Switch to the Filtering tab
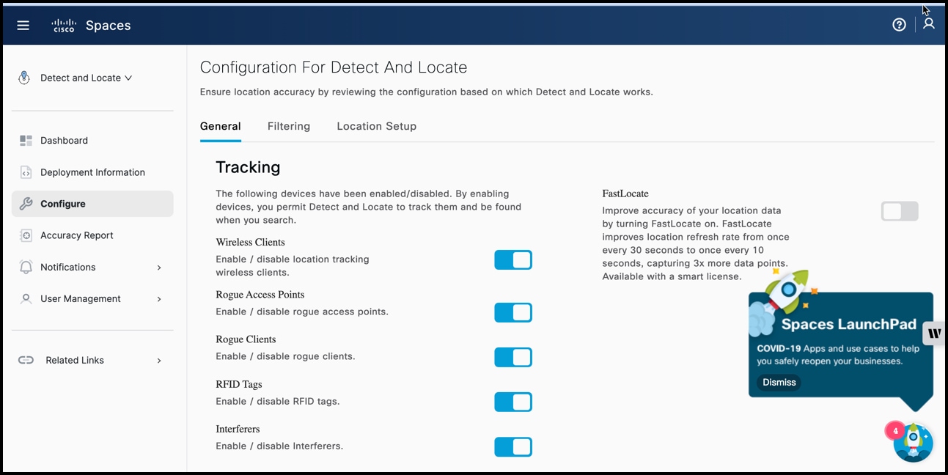The width and height of the screenshot is (948, 475). pos(289,126)
